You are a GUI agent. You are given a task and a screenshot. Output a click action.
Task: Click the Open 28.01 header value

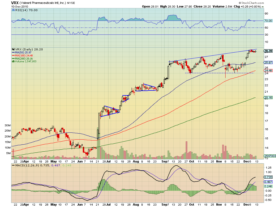click(x=150, y=6)
